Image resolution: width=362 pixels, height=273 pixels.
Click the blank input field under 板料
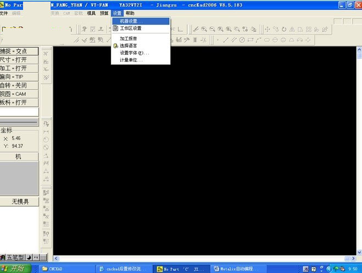point(19,112)
